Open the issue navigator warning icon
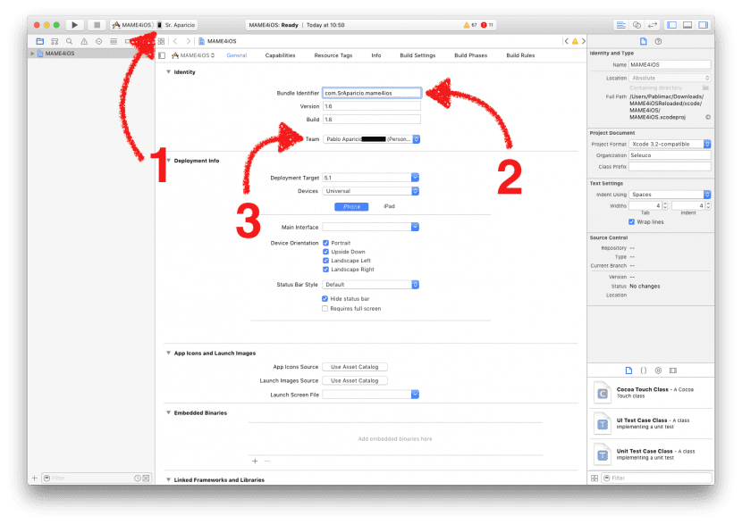 coord(84,42)
